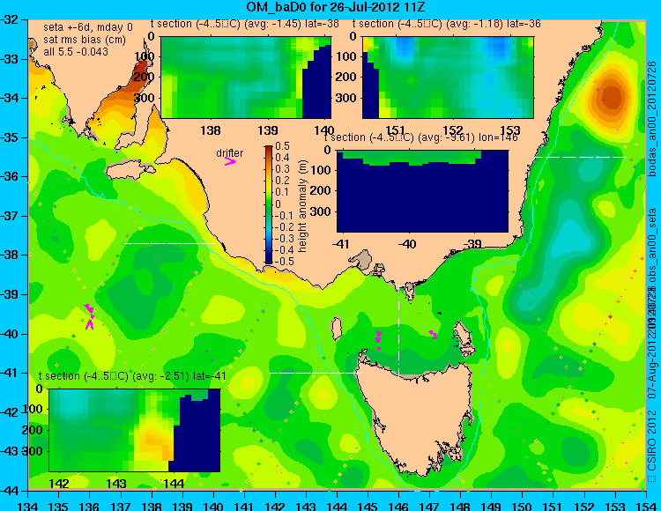Image resolution: width=661 pixels, height=511 pixels.
Task: Click the 134 longitude label on bottom axis
Action: click(x=28, y=506)
